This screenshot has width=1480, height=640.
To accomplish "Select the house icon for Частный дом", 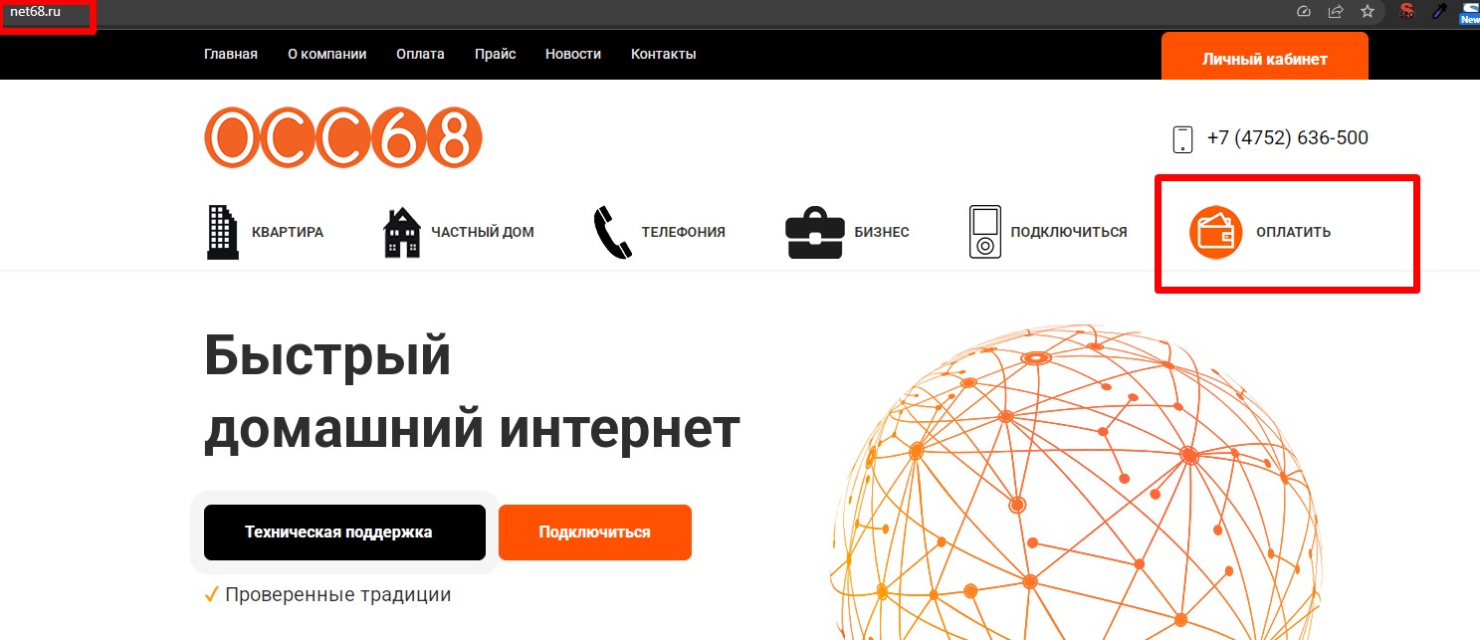I will point(402,233).
